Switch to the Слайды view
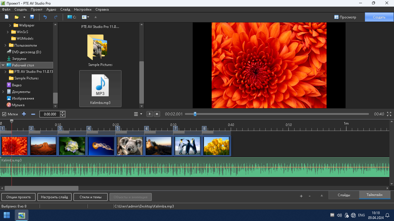Screen dimensions: 394x221 click(344, 195)
